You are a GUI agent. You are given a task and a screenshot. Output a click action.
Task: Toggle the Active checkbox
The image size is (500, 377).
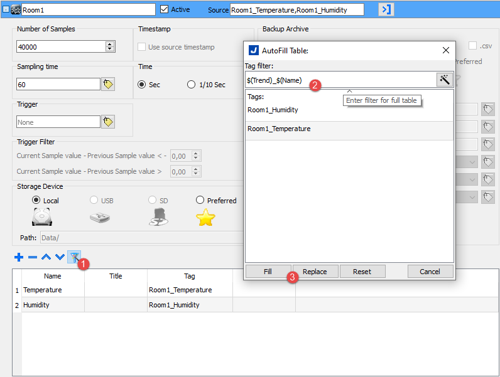click(x=165, y=9)
